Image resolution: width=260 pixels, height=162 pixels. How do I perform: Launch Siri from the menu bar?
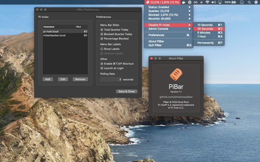256,2
